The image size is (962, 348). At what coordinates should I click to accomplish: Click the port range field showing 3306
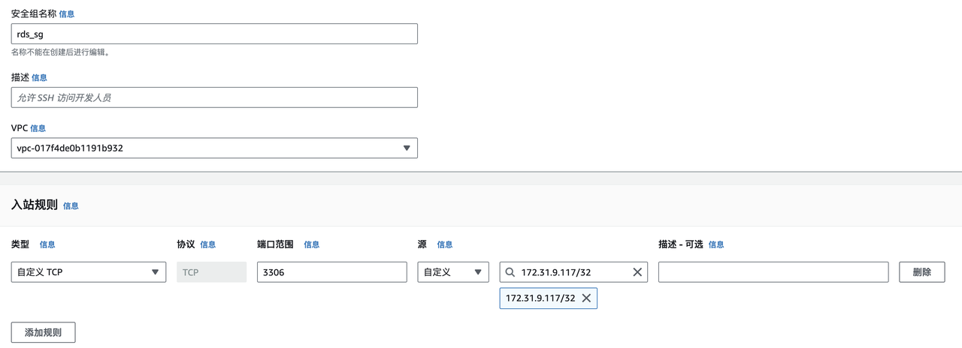pos(331,272)
